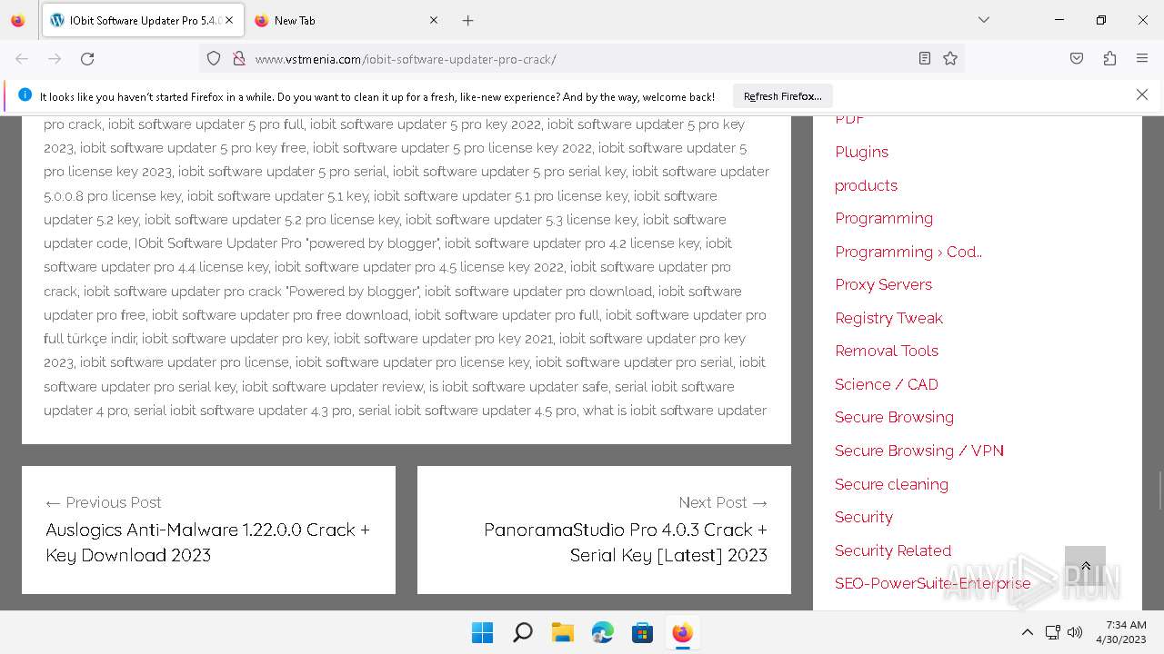Bookmark this page with the star
This screenshot has width=1164, height=654.
[x=950, y=58]
